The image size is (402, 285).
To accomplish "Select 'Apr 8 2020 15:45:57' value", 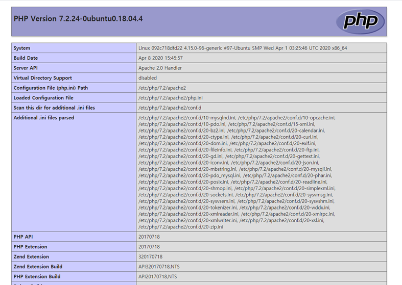I will click(160, 58).
